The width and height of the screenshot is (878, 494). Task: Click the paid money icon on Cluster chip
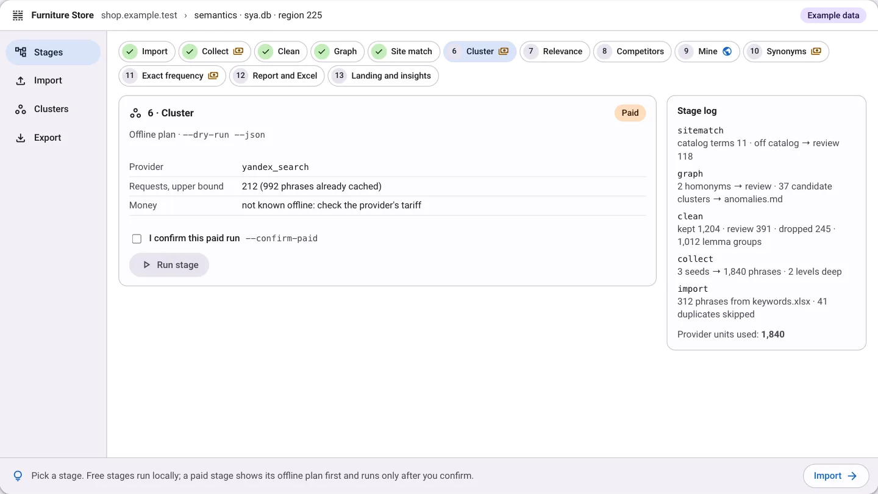504,51
